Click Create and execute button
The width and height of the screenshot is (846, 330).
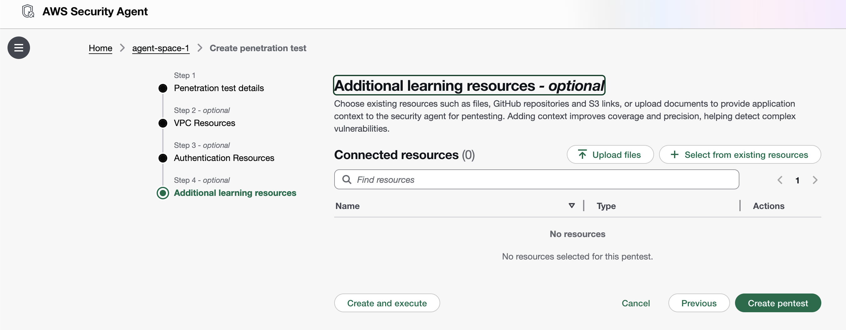point(386,303)
